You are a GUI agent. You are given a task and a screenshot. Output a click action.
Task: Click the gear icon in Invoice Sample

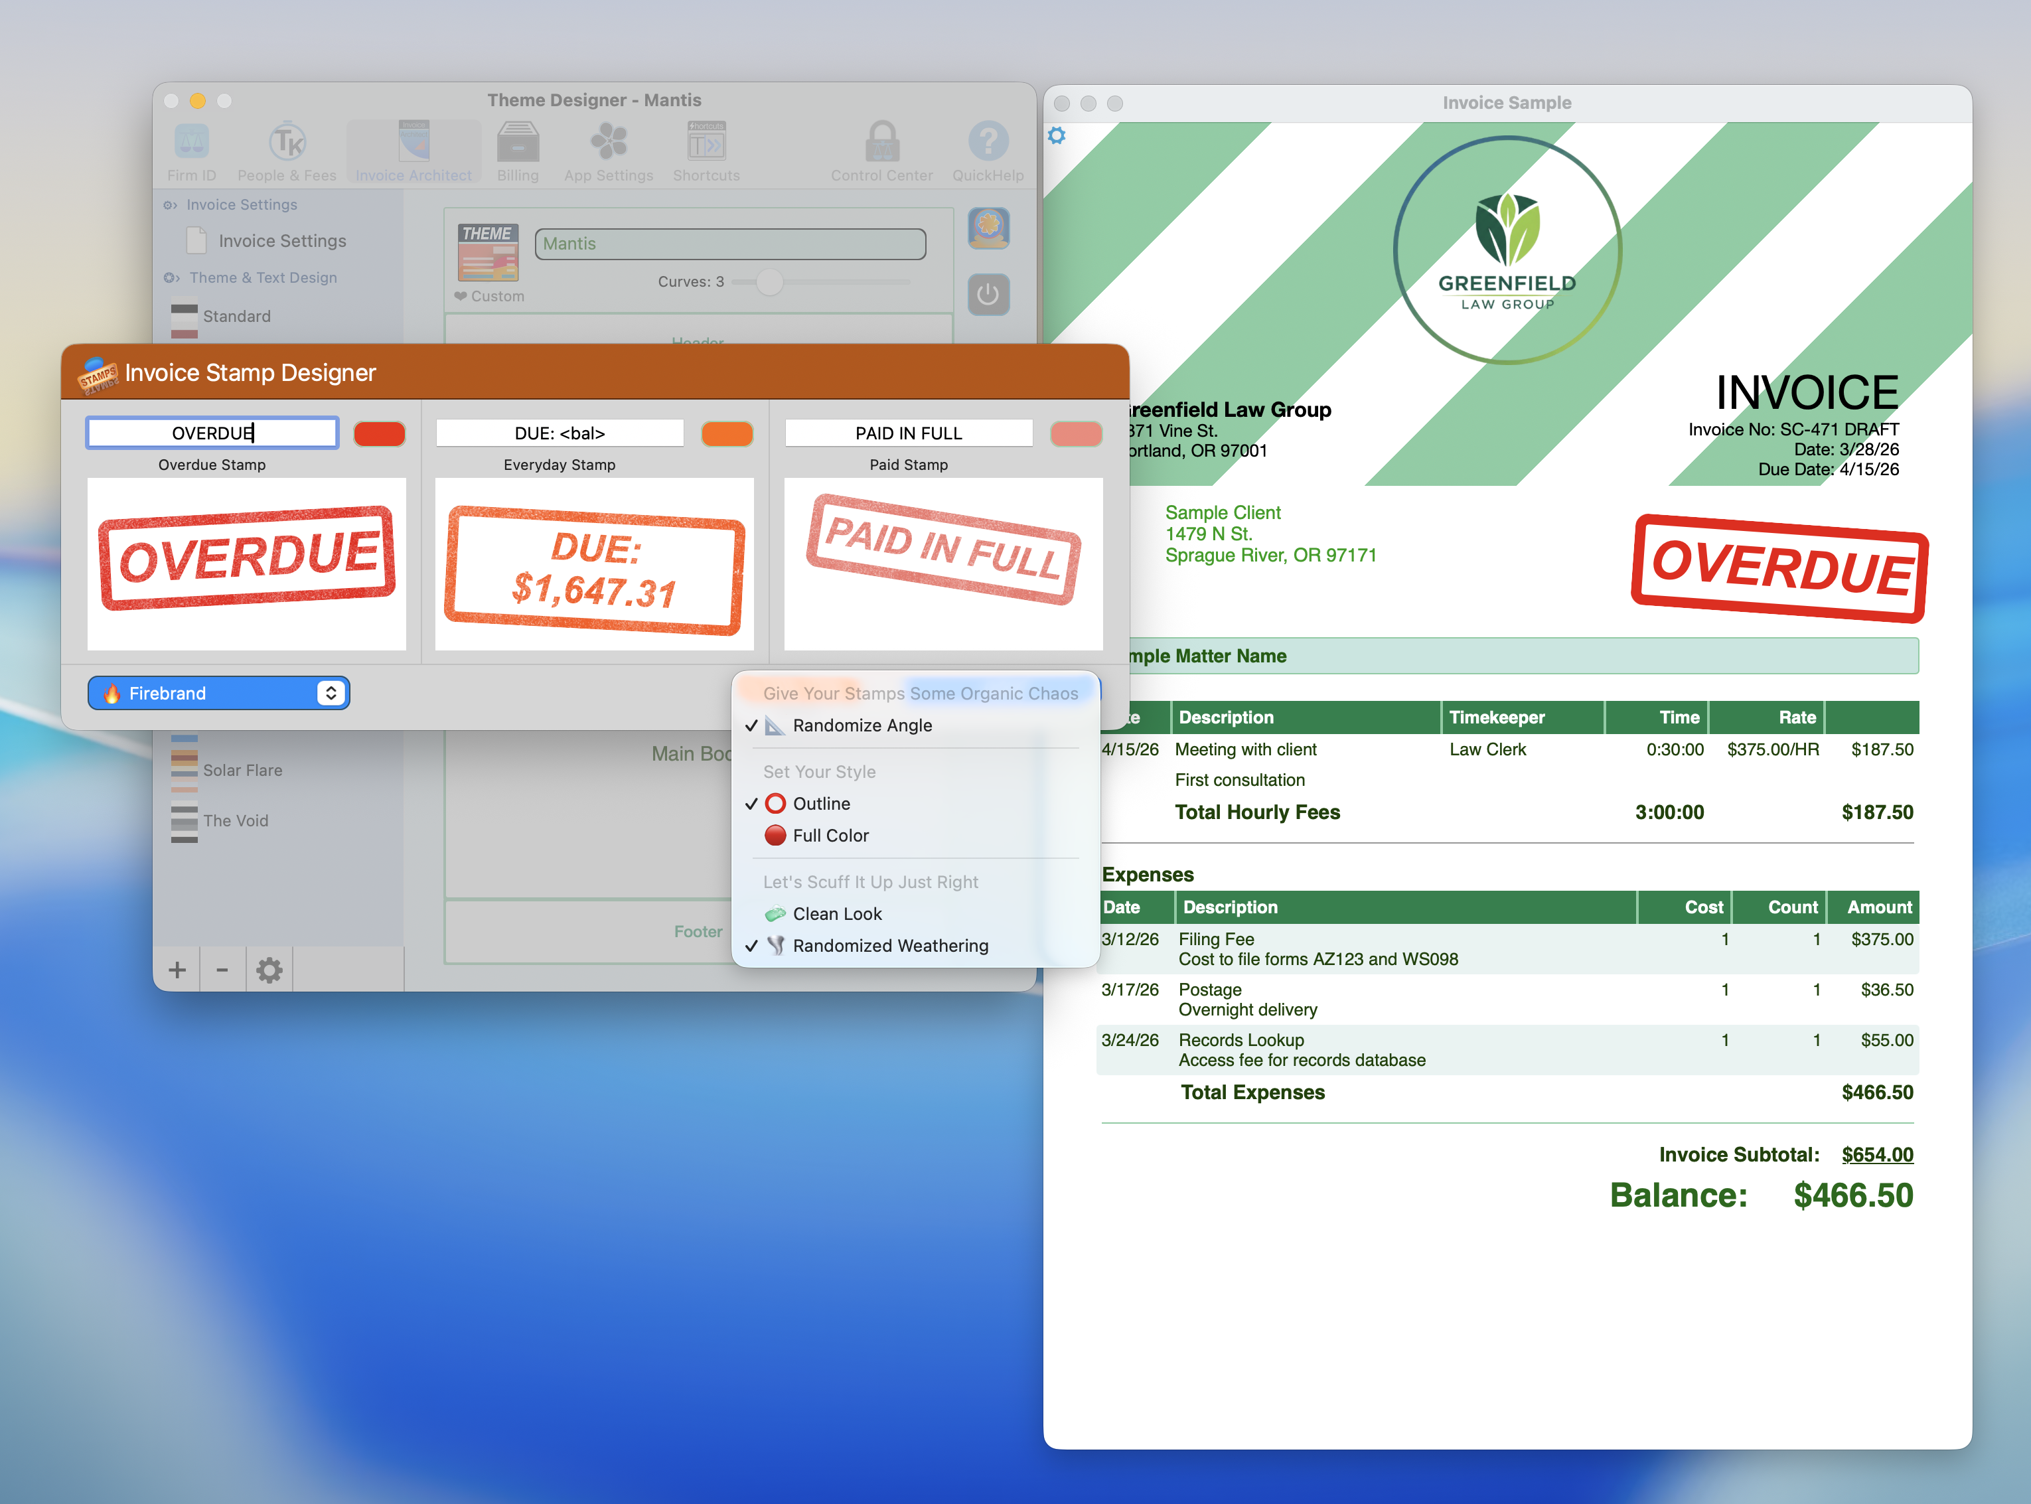(x=1056, y=135)
